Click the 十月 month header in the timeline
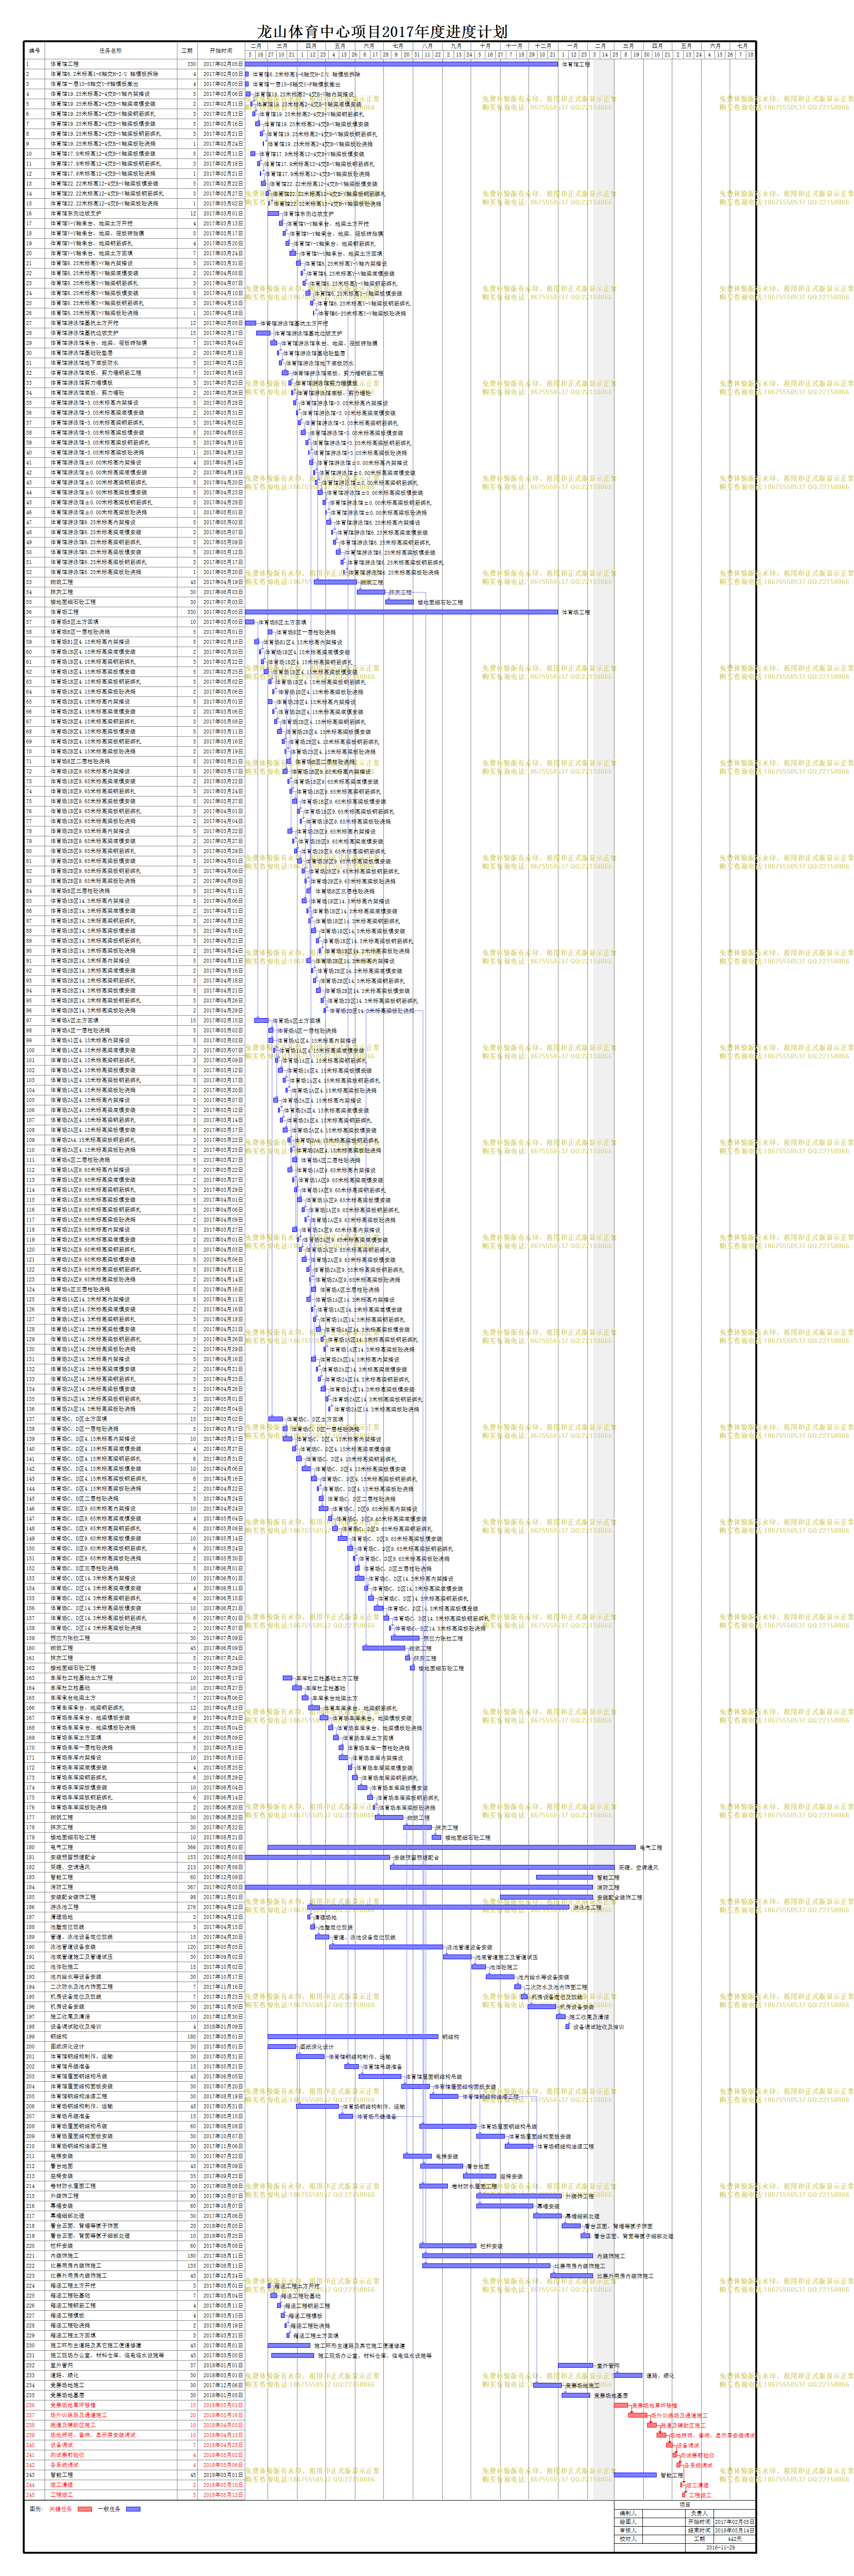Image resolution: width=854 pixels, height=2576 pixels. (485, 46)
